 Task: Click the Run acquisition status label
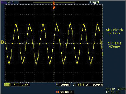pos(10,2)
